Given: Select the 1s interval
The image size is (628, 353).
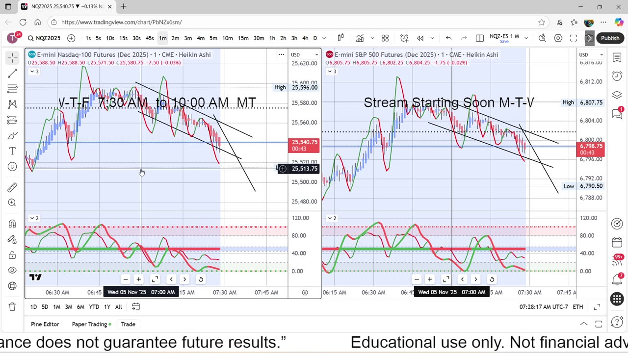Looking at the screenshot, I should pos(88,38).
